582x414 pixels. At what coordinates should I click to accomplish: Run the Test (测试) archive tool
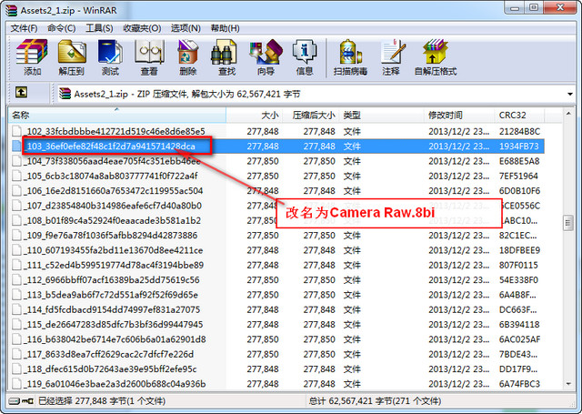point(110,56)
